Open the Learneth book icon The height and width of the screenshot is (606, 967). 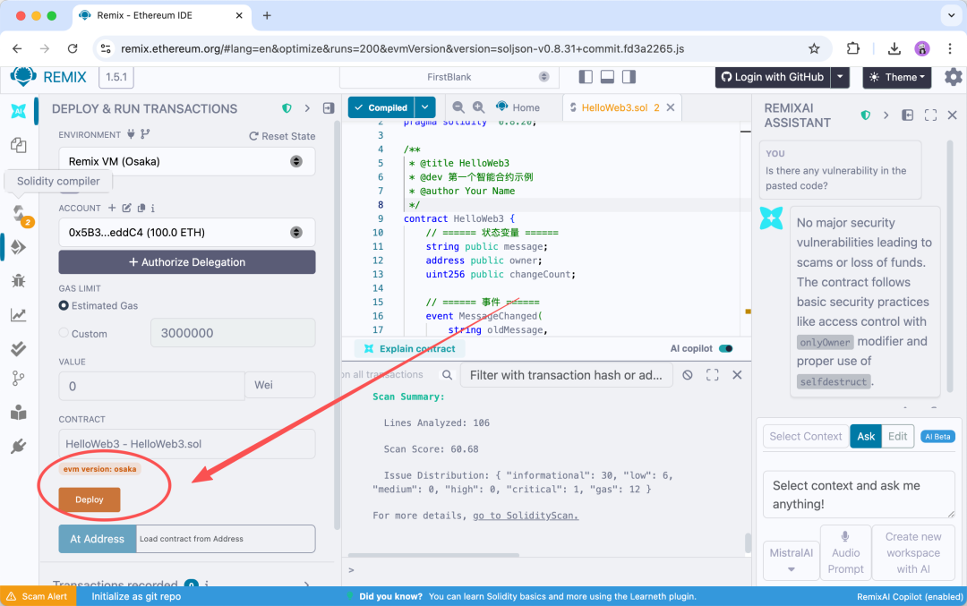(19, 413)
